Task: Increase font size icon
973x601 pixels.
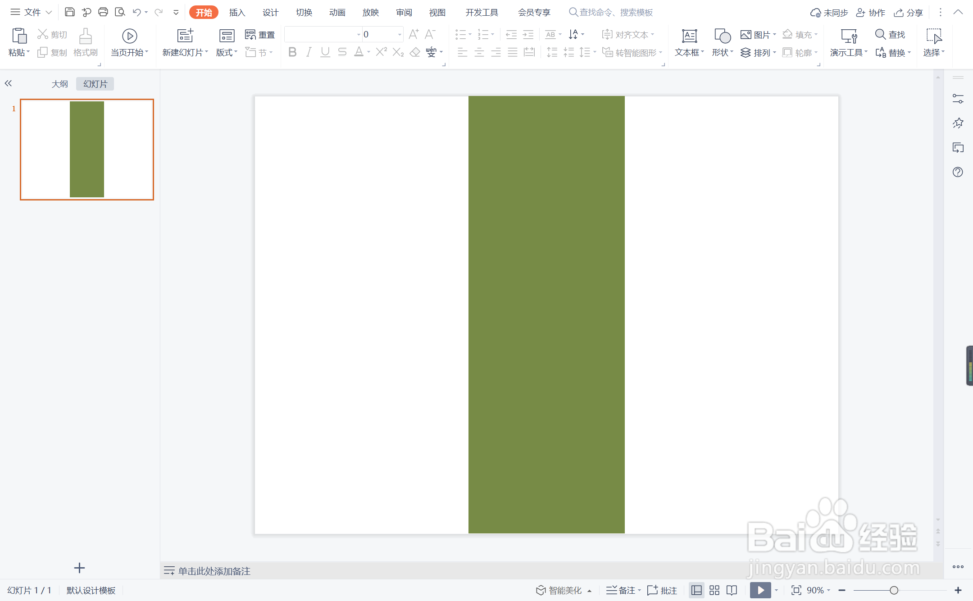Action: click(414, 34)
